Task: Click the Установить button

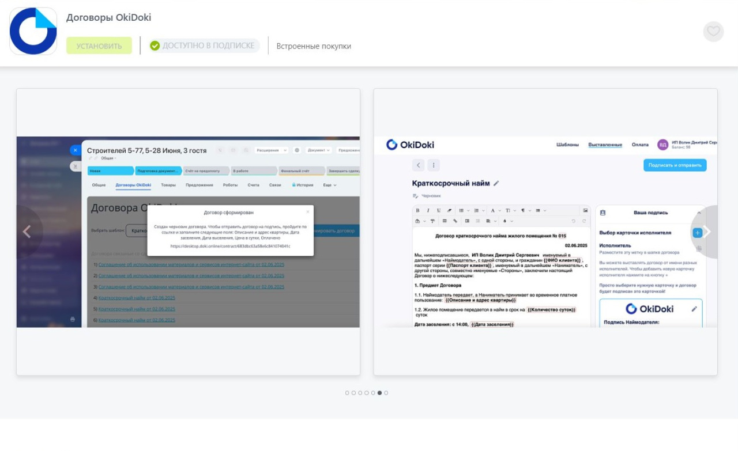Action: click(x=99, y=46)
